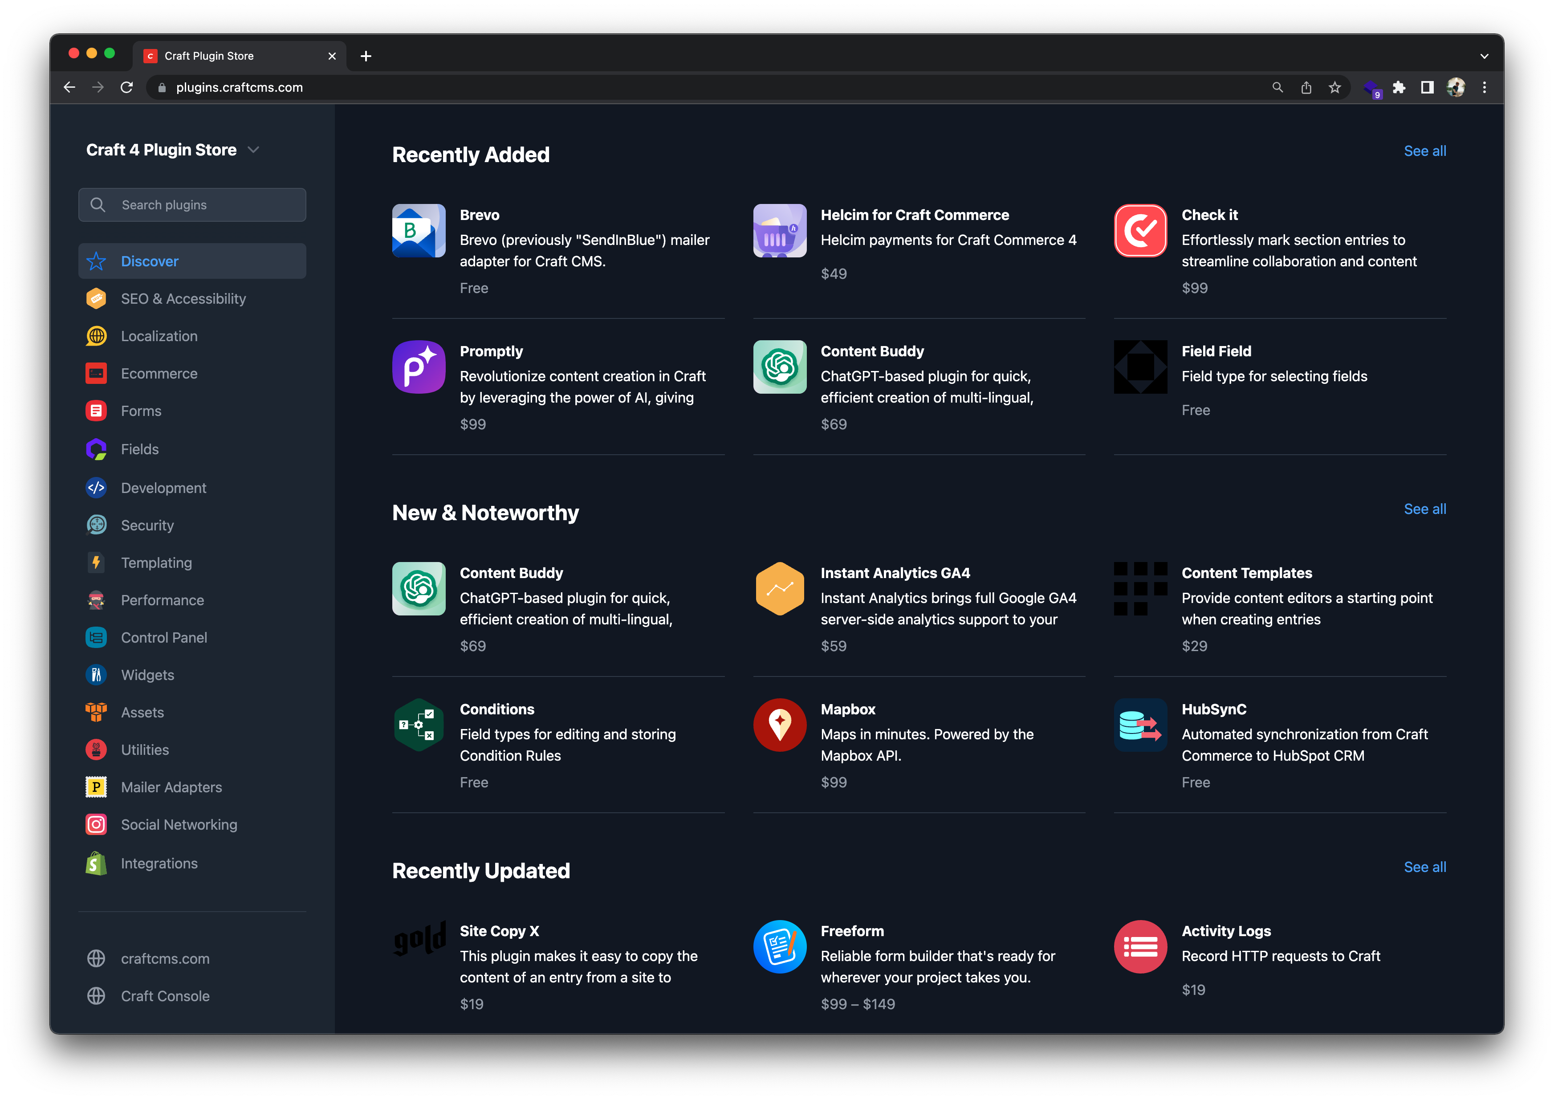1554x1100 pixels.
Task: Close the Craft Plugin Store tab
Action: 332,56
